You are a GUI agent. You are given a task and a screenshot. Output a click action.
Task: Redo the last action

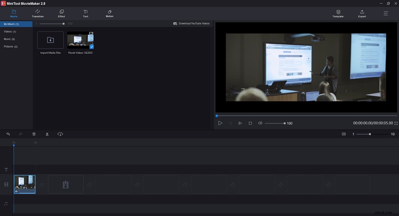pos(20,134)
